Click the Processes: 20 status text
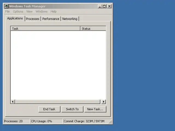Screen dimensions: 175x131 13,121
